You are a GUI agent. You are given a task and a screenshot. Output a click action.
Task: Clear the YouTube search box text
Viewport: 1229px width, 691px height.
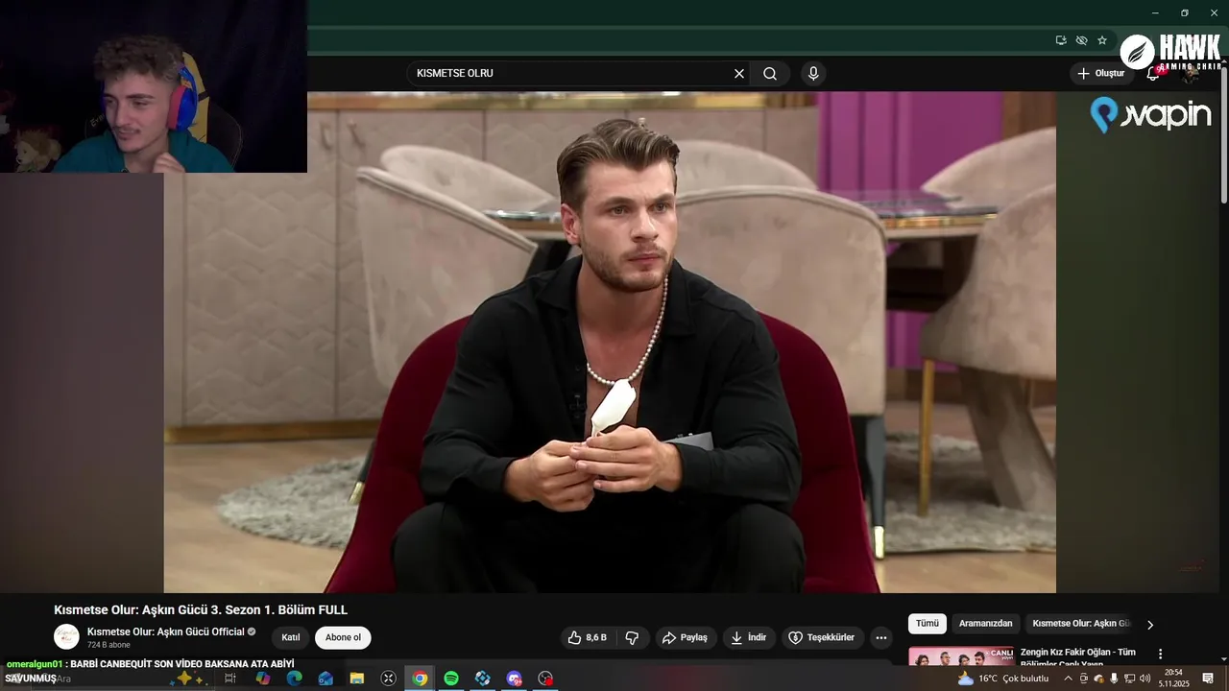pos(739,74)
